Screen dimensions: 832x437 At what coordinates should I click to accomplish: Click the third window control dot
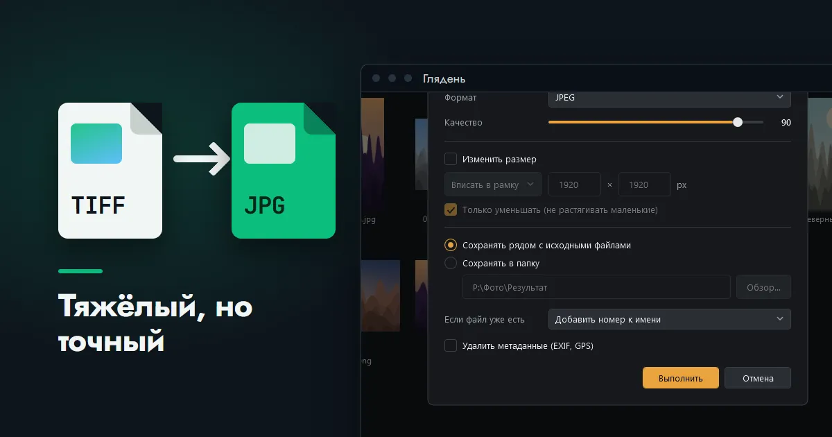point(408,78)
